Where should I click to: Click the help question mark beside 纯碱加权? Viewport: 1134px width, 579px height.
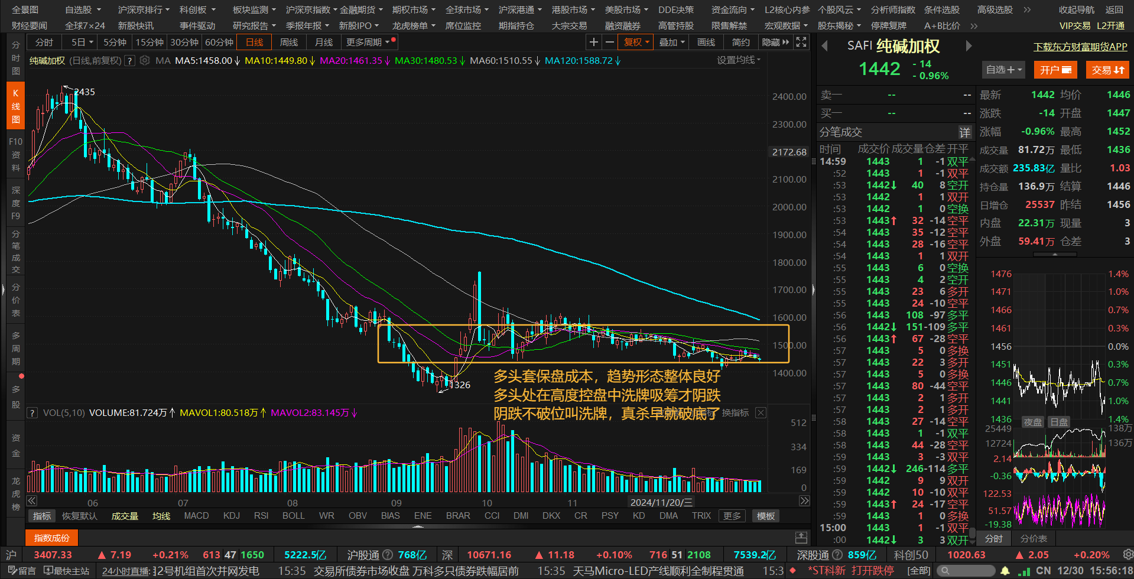pyautogui.click(x=129, y=60)
